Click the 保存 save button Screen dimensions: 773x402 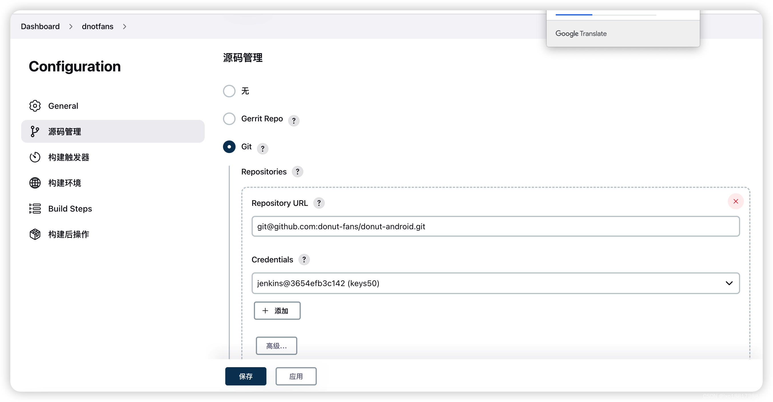coord(245,376)
